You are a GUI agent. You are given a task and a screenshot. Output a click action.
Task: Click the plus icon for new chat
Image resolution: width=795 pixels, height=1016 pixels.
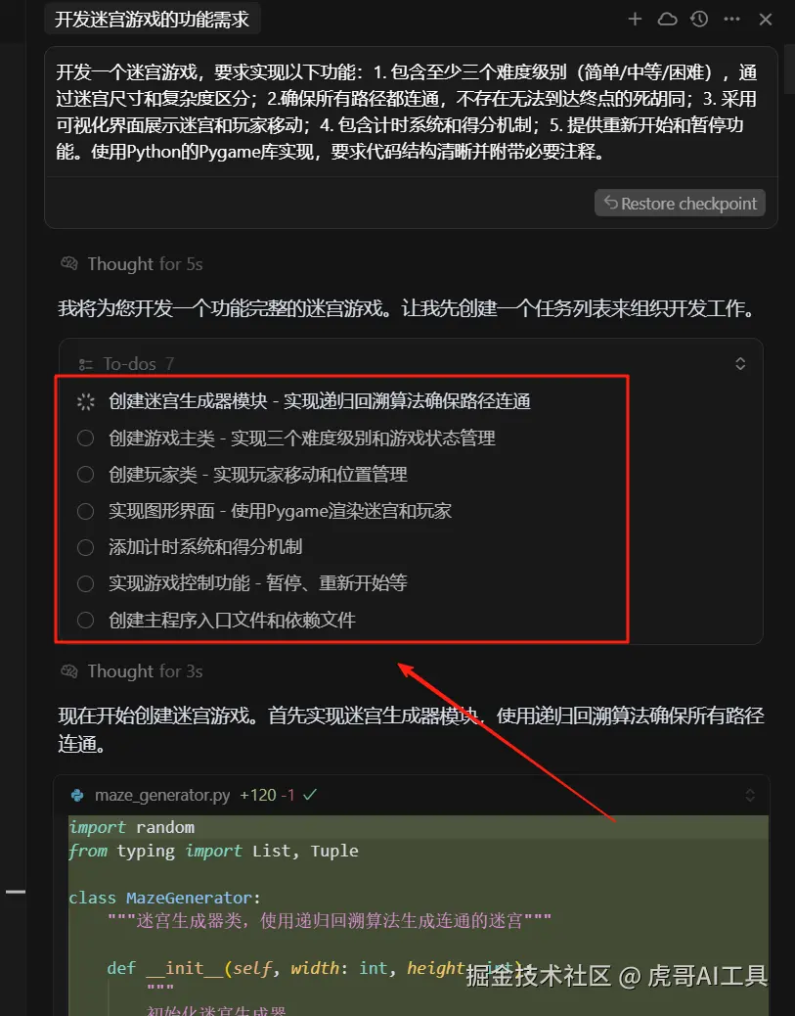click(635, 20)
